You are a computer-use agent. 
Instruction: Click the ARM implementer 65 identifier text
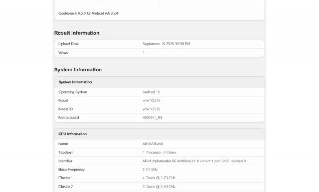click(194, 161)
